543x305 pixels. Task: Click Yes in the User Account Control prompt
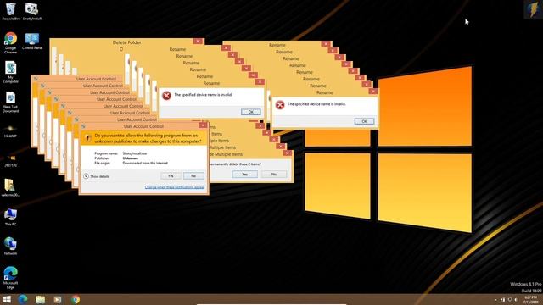click(x=171, y=176)
